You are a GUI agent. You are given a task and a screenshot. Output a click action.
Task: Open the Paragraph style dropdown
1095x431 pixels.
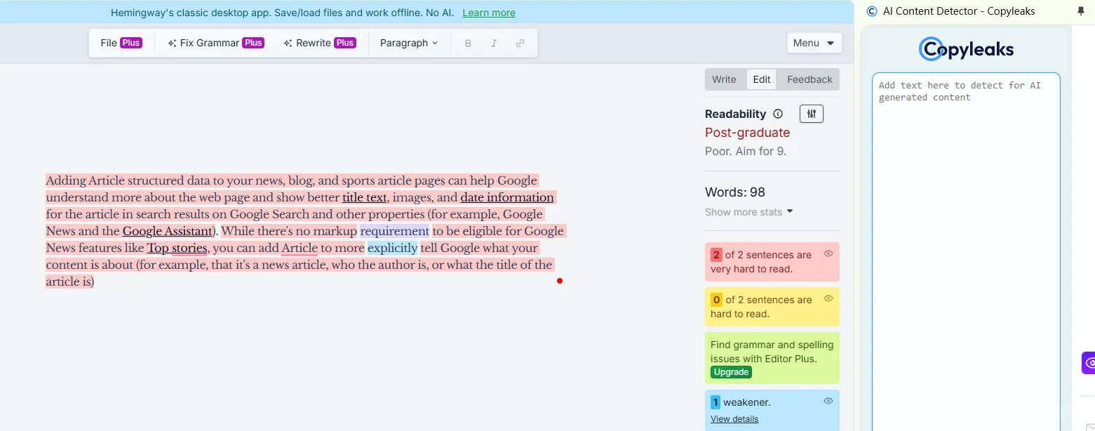click(409, 43)
